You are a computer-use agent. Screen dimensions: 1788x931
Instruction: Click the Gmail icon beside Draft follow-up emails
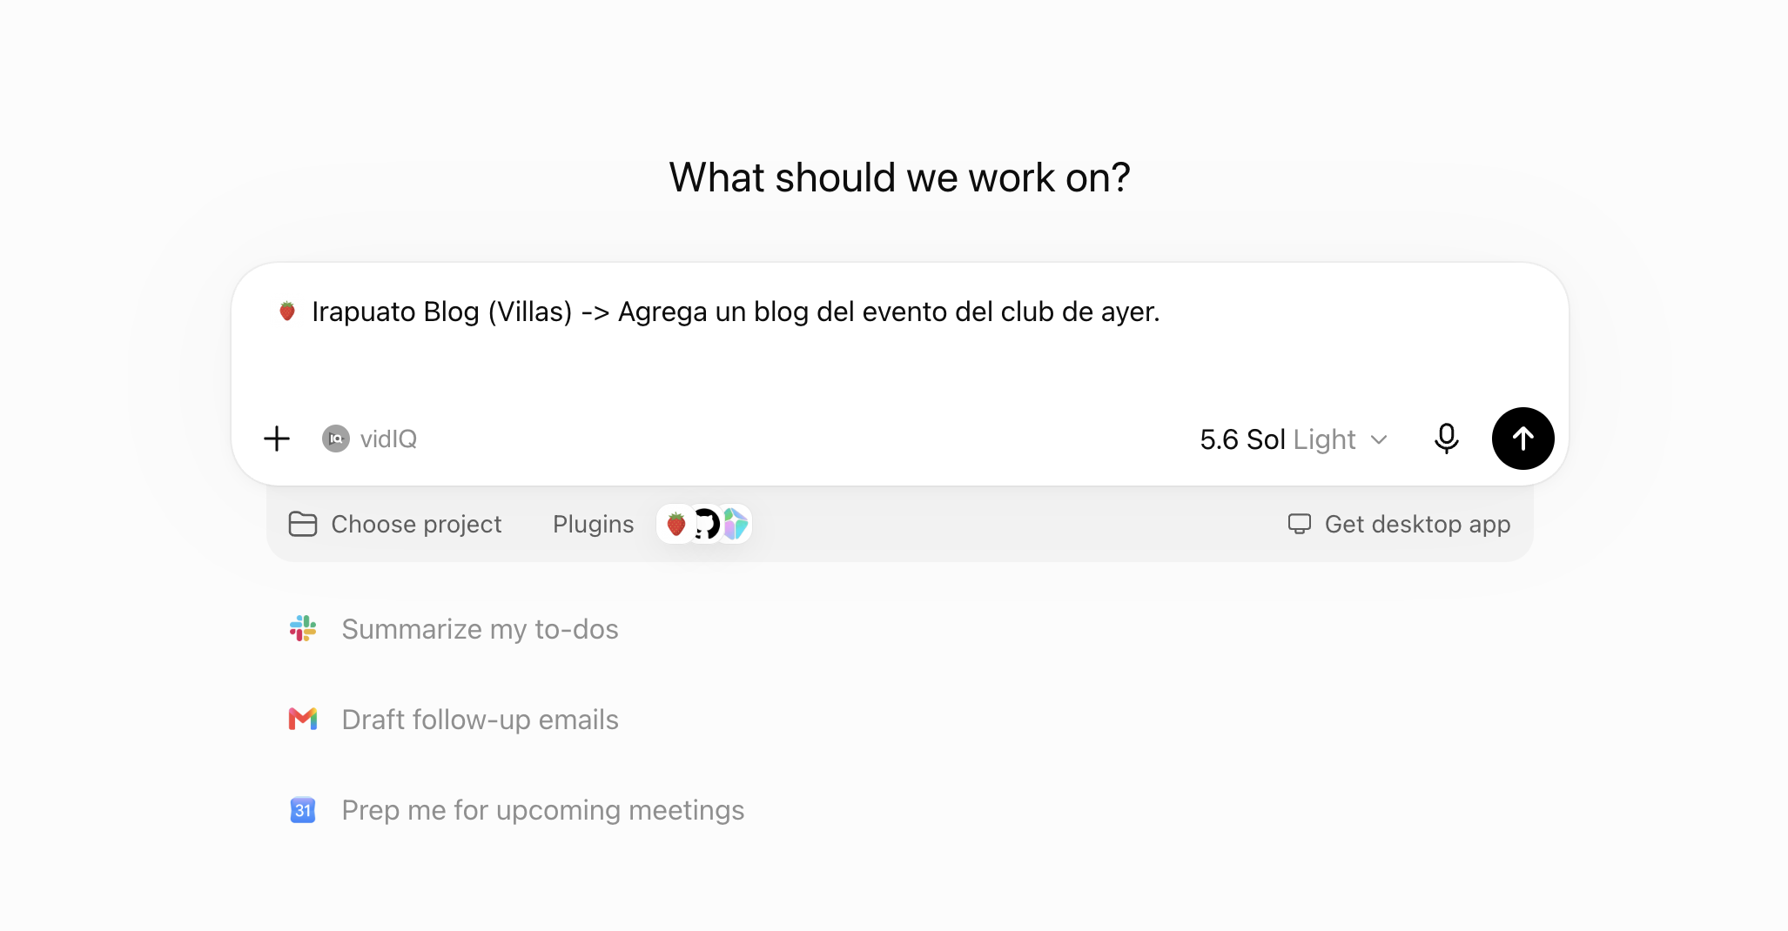(303, 719)
